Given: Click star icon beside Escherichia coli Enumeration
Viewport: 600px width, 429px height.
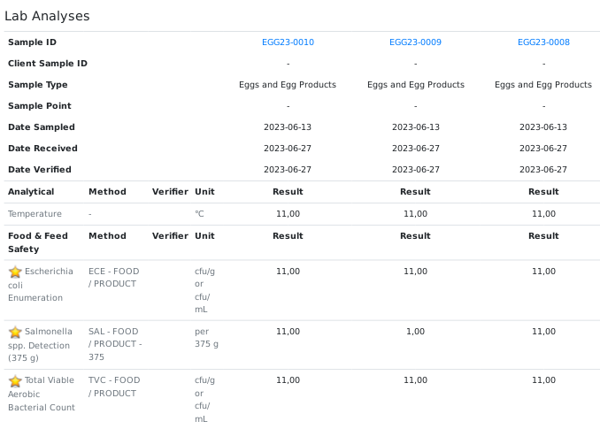Looking at the screenshot, I should coord(15,272).
